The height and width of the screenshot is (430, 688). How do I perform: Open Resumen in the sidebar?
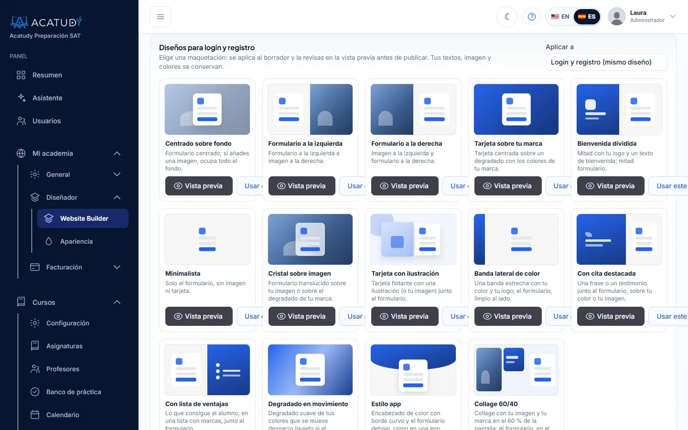click(69, 75)
